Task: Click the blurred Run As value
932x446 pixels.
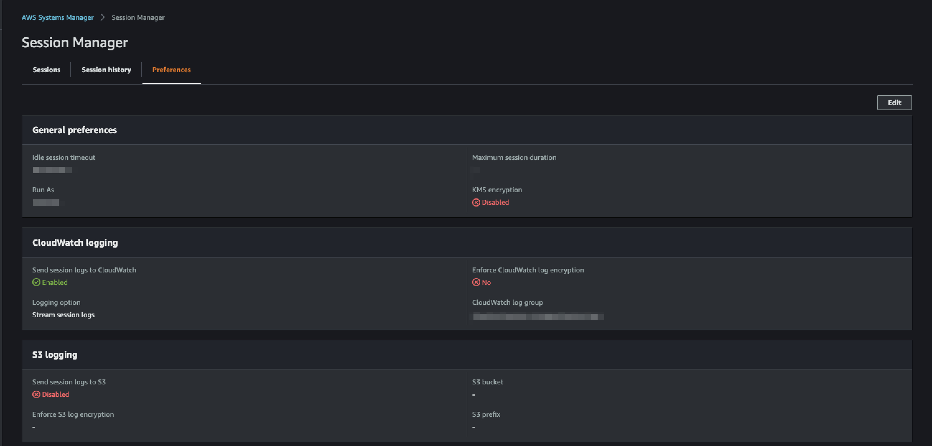Action: (46, 202)
